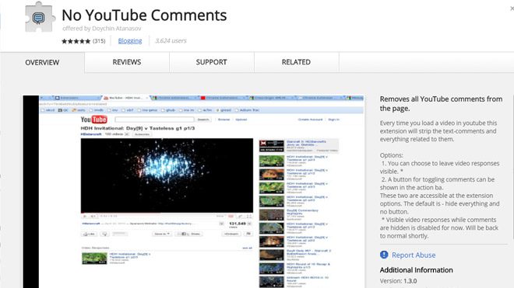Click the 'Options:' line in description

[x=392, y=155]
